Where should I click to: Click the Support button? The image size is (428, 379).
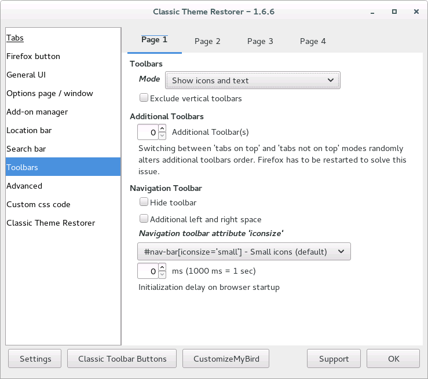(334, 359)
